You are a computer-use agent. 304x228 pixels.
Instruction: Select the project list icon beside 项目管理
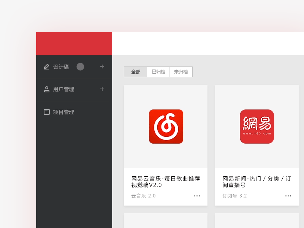click(46, 112)
